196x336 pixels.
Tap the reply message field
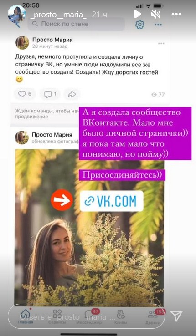tap(87, 316)
